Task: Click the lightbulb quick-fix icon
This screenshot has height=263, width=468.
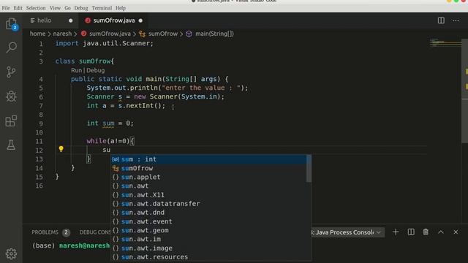Action: pos(61,149)
